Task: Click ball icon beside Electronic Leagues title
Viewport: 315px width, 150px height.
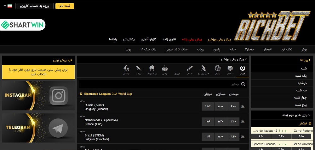Action: click(81, 94)
